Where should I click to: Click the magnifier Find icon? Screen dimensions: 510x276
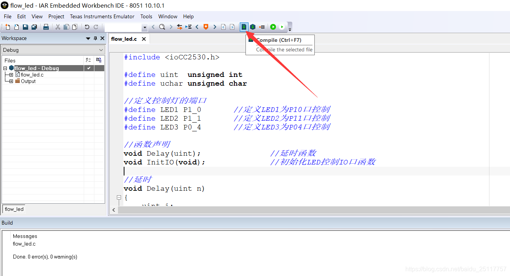coord(162,27)
